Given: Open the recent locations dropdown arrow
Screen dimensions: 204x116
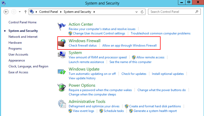Looking at the screenshot, I should (19, 12).
